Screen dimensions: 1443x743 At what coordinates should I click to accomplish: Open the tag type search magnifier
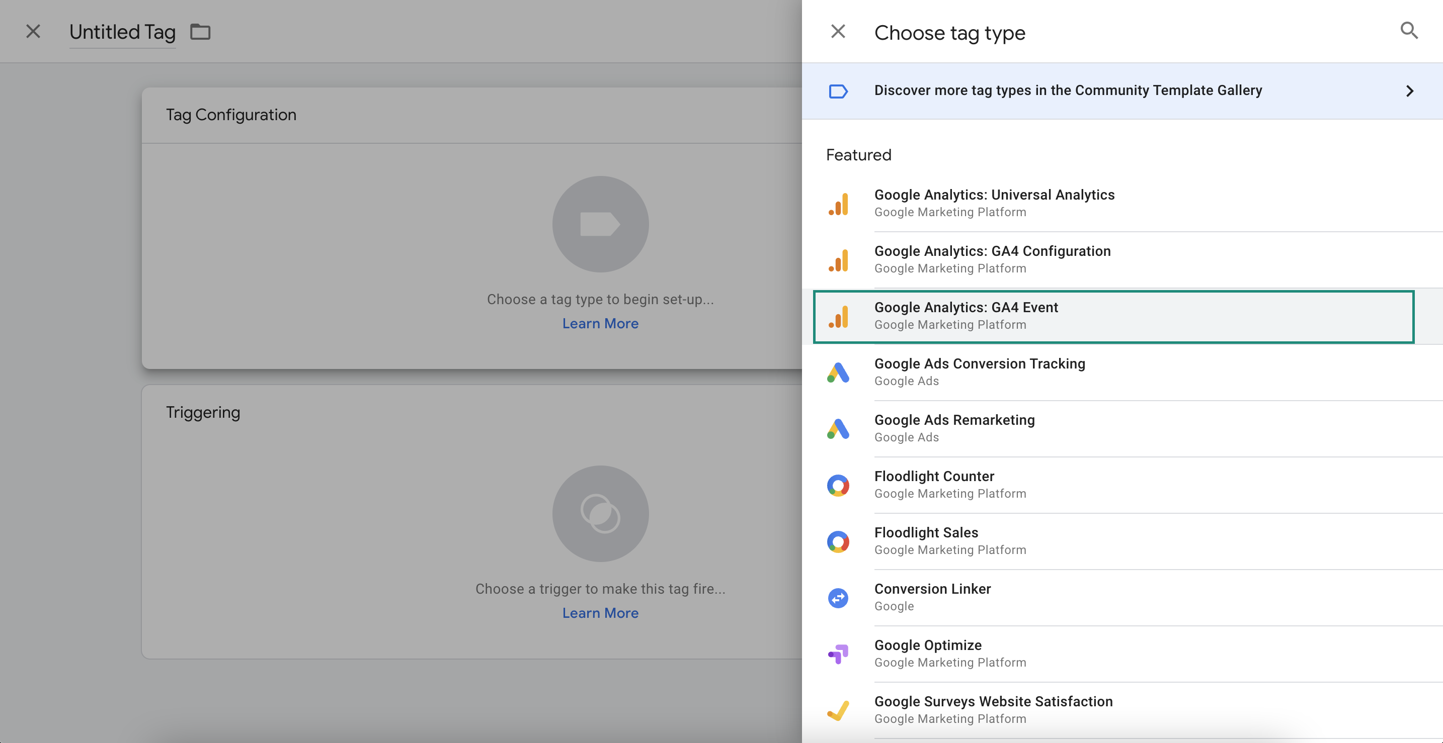(1409, 30)
